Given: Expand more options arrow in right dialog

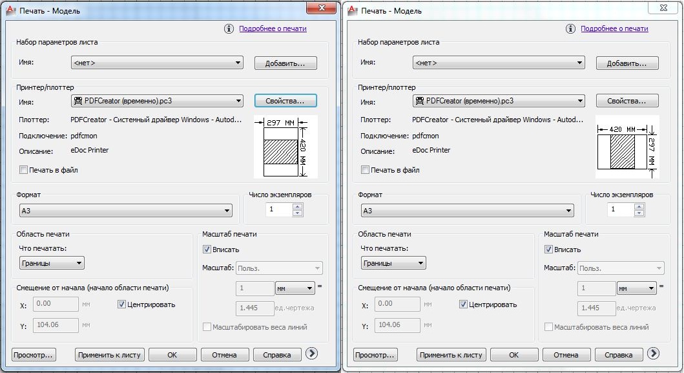Looking at the screenshot, I should click(653, 354).
